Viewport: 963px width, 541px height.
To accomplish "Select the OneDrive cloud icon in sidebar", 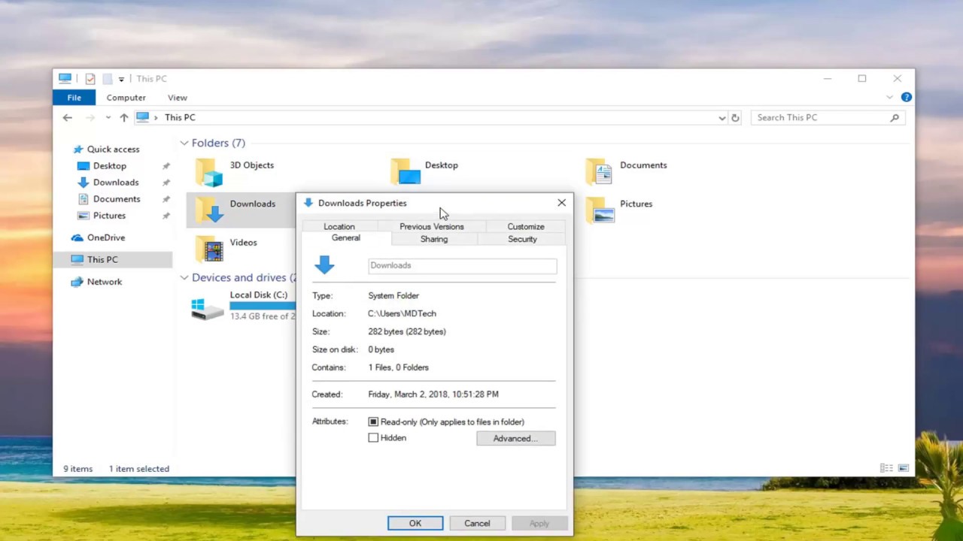I will 77,237.
